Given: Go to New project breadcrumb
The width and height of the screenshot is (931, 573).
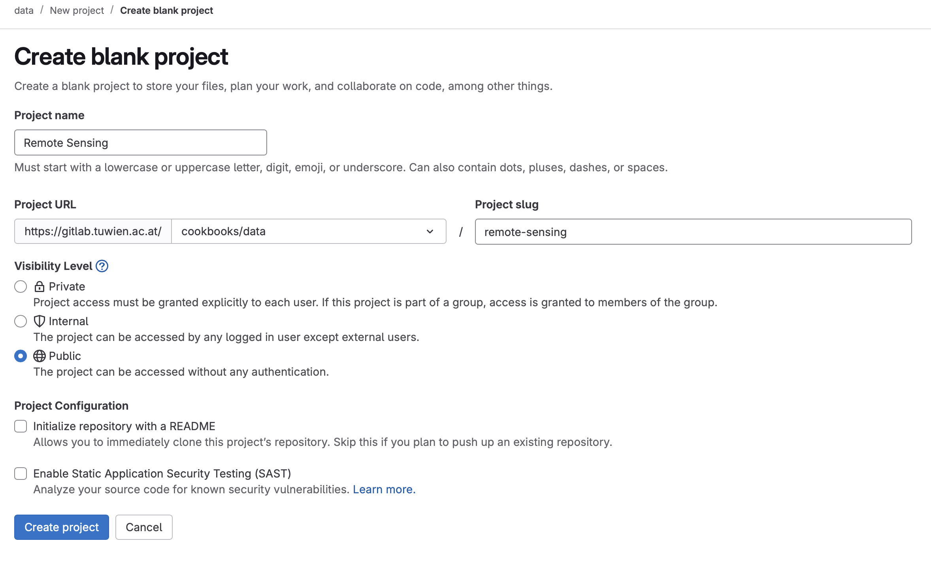Looking at the screenshot, I should pos(77,11).
